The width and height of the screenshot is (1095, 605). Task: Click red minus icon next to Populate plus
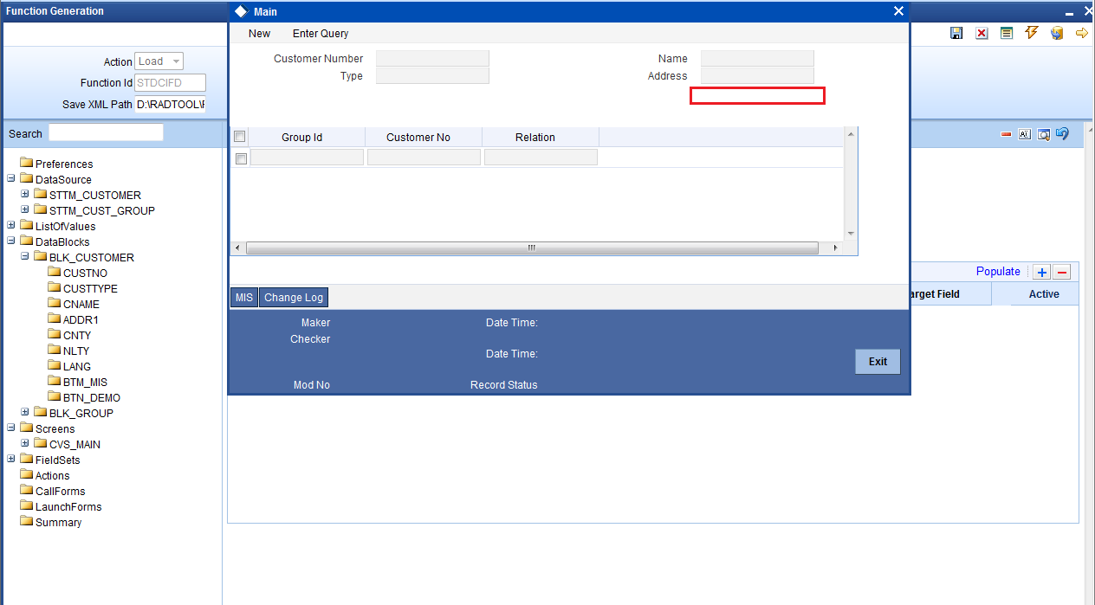pos(1062,272)
